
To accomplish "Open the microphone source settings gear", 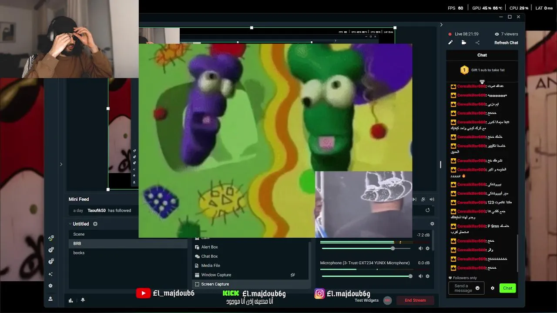I will (427, 276).
